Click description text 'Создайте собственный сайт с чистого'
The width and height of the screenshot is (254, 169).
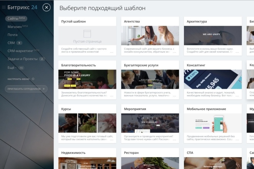tap(84, 49)
